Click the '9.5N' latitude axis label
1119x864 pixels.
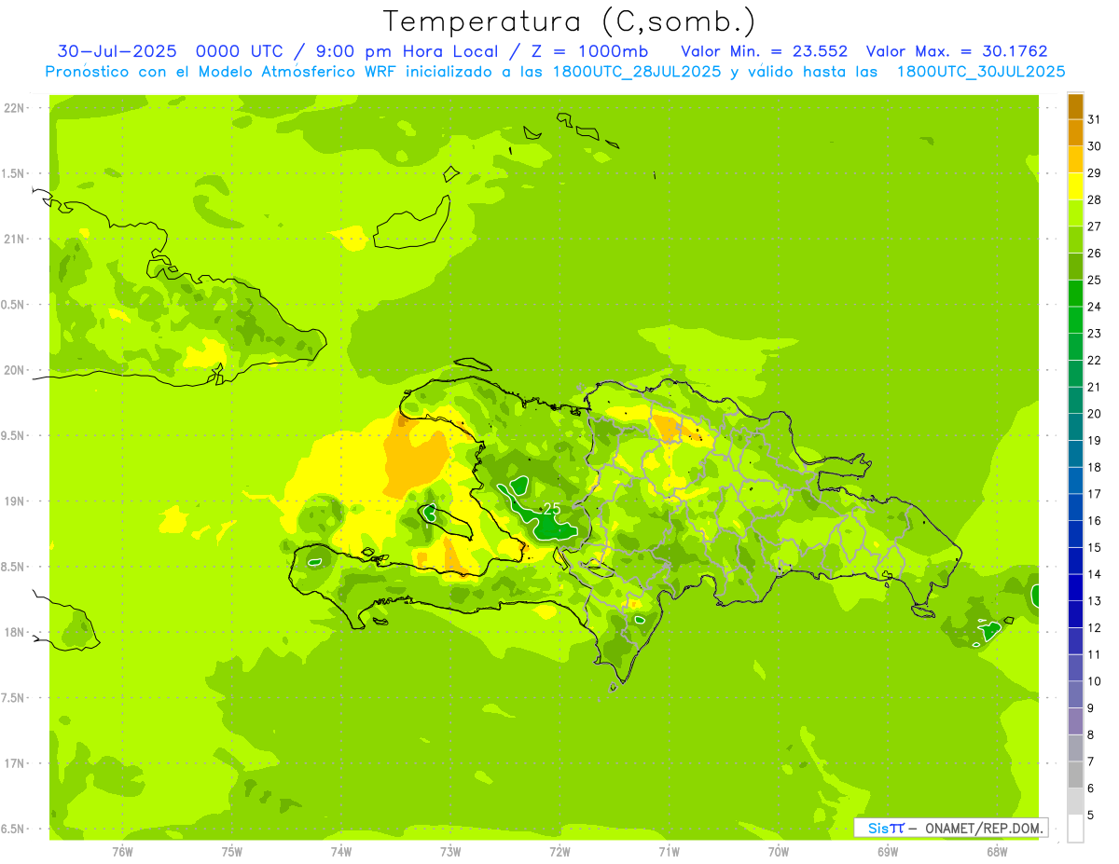[13, 436]
